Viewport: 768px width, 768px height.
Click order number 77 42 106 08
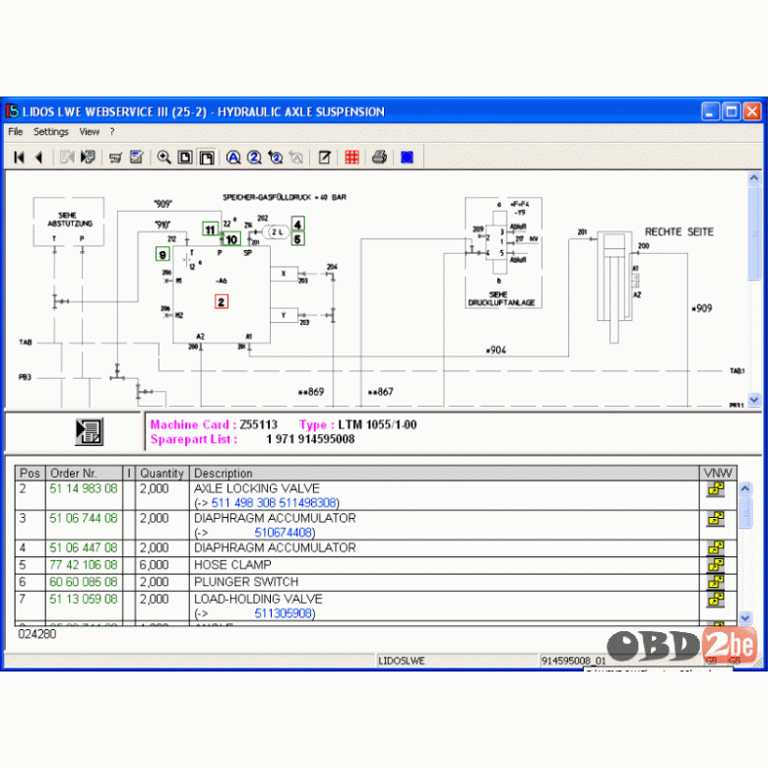(84, 565)
